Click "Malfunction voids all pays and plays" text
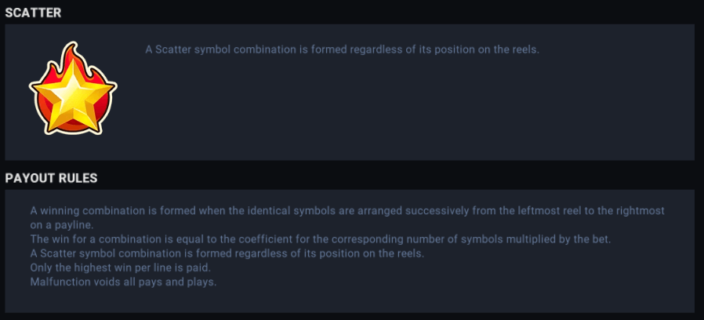Viewport: 704px width, 320px height. [123, 281]
